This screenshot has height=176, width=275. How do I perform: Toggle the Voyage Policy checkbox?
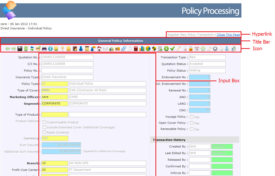[192, 117]
